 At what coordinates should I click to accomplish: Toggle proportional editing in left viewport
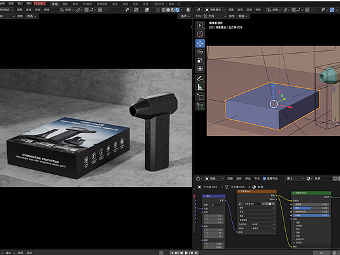pos(100,10)
